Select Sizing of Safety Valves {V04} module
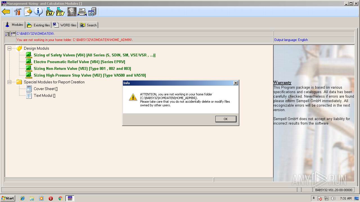Screen dimensions: 360x202 pos(94,55)
